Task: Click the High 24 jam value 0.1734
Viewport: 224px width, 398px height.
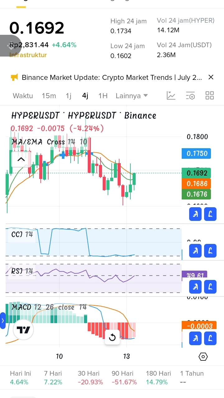Action: tap(121, 31)
